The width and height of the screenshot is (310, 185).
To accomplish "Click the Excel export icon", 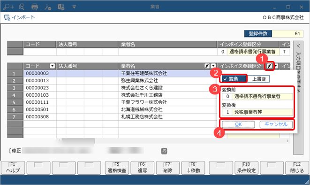I will (x=61, y=7).
